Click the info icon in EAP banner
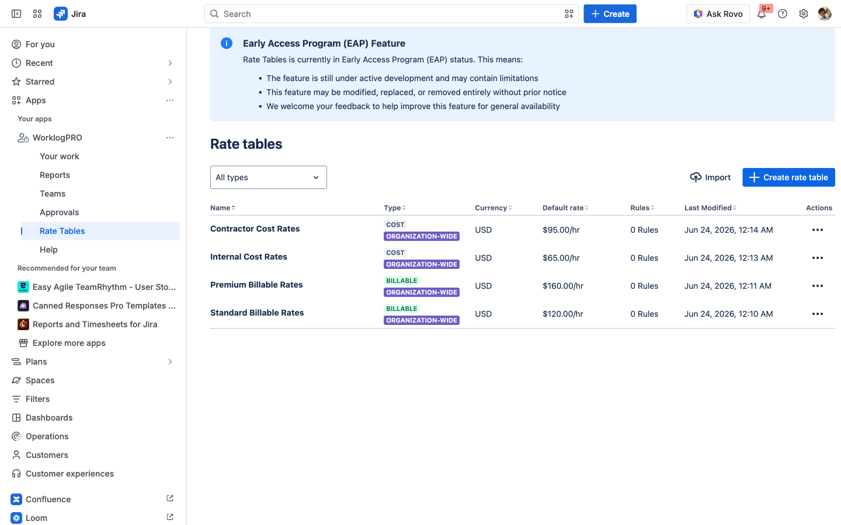 pyautogui.click(x=227, y=43)
